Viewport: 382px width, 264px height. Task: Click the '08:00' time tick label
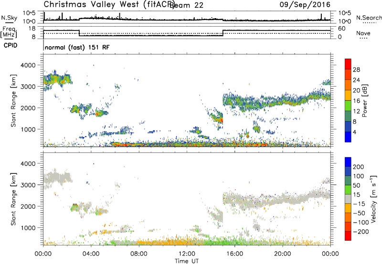pyautogui.click(x=139, y=254)
